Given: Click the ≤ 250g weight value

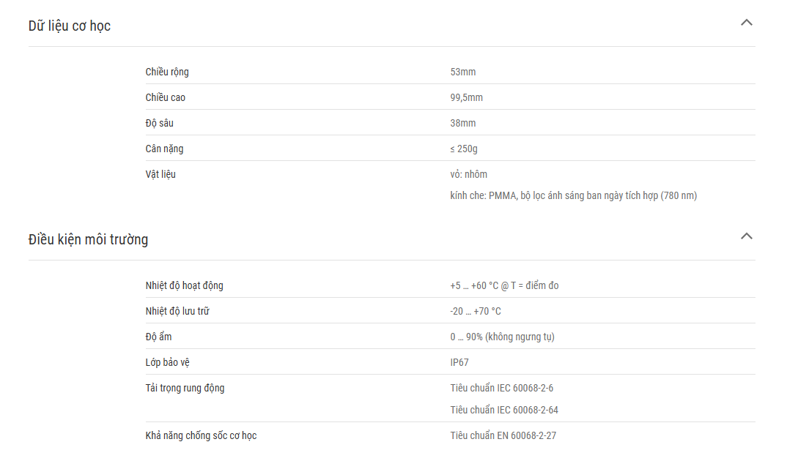Looking at the screenshot, I should tap(464, 149).
